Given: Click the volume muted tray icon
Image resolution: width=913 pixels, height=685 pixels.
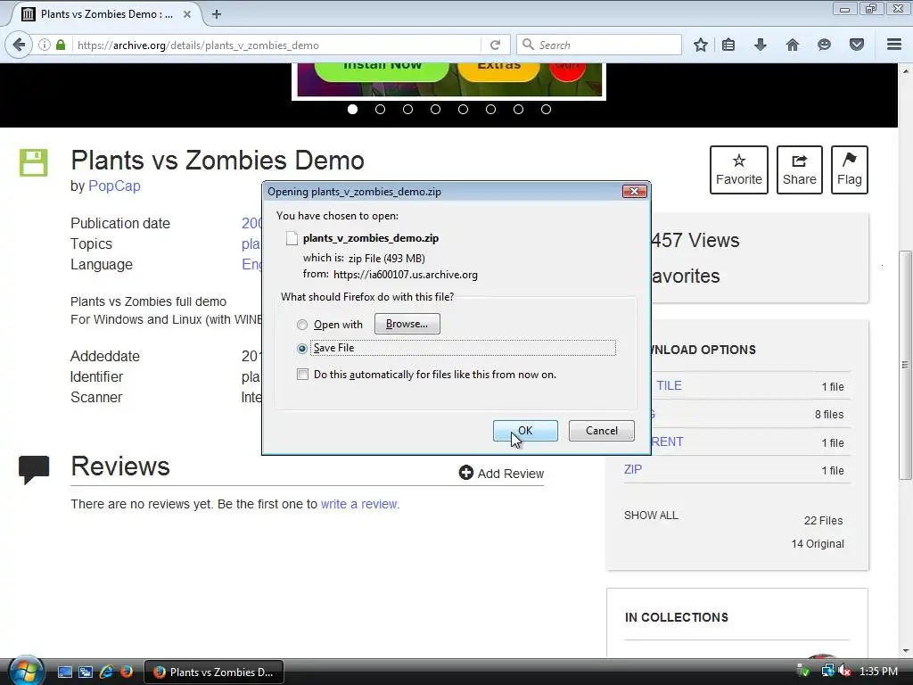Looking at the screenshot, I should [845, 672].
